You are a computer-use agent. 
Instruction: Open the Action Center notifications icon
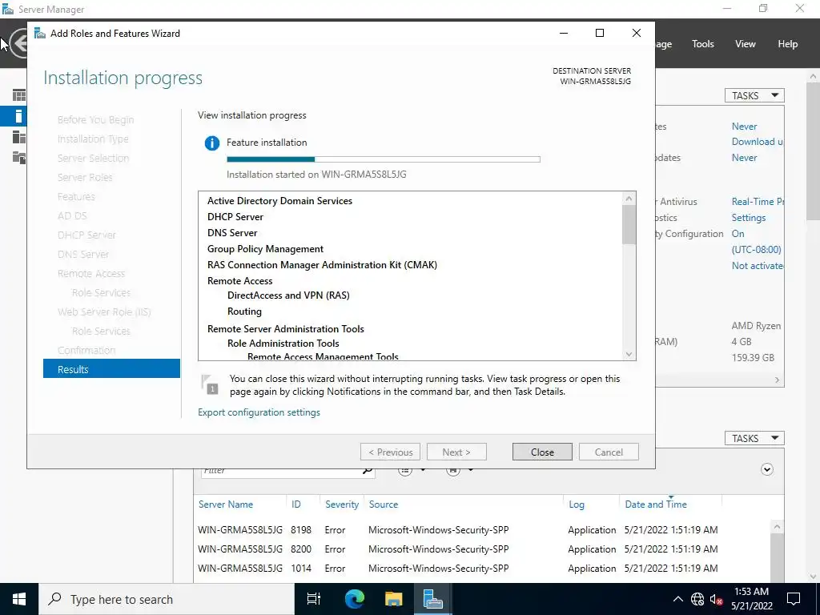(x=794, y=599)
